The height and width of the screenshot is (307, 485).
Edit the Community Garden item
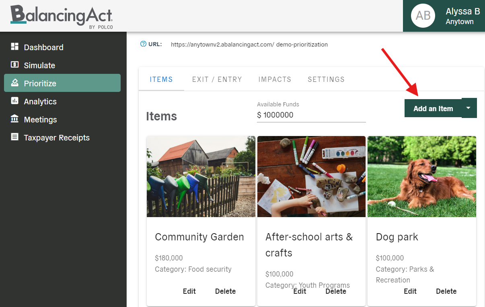189,291
